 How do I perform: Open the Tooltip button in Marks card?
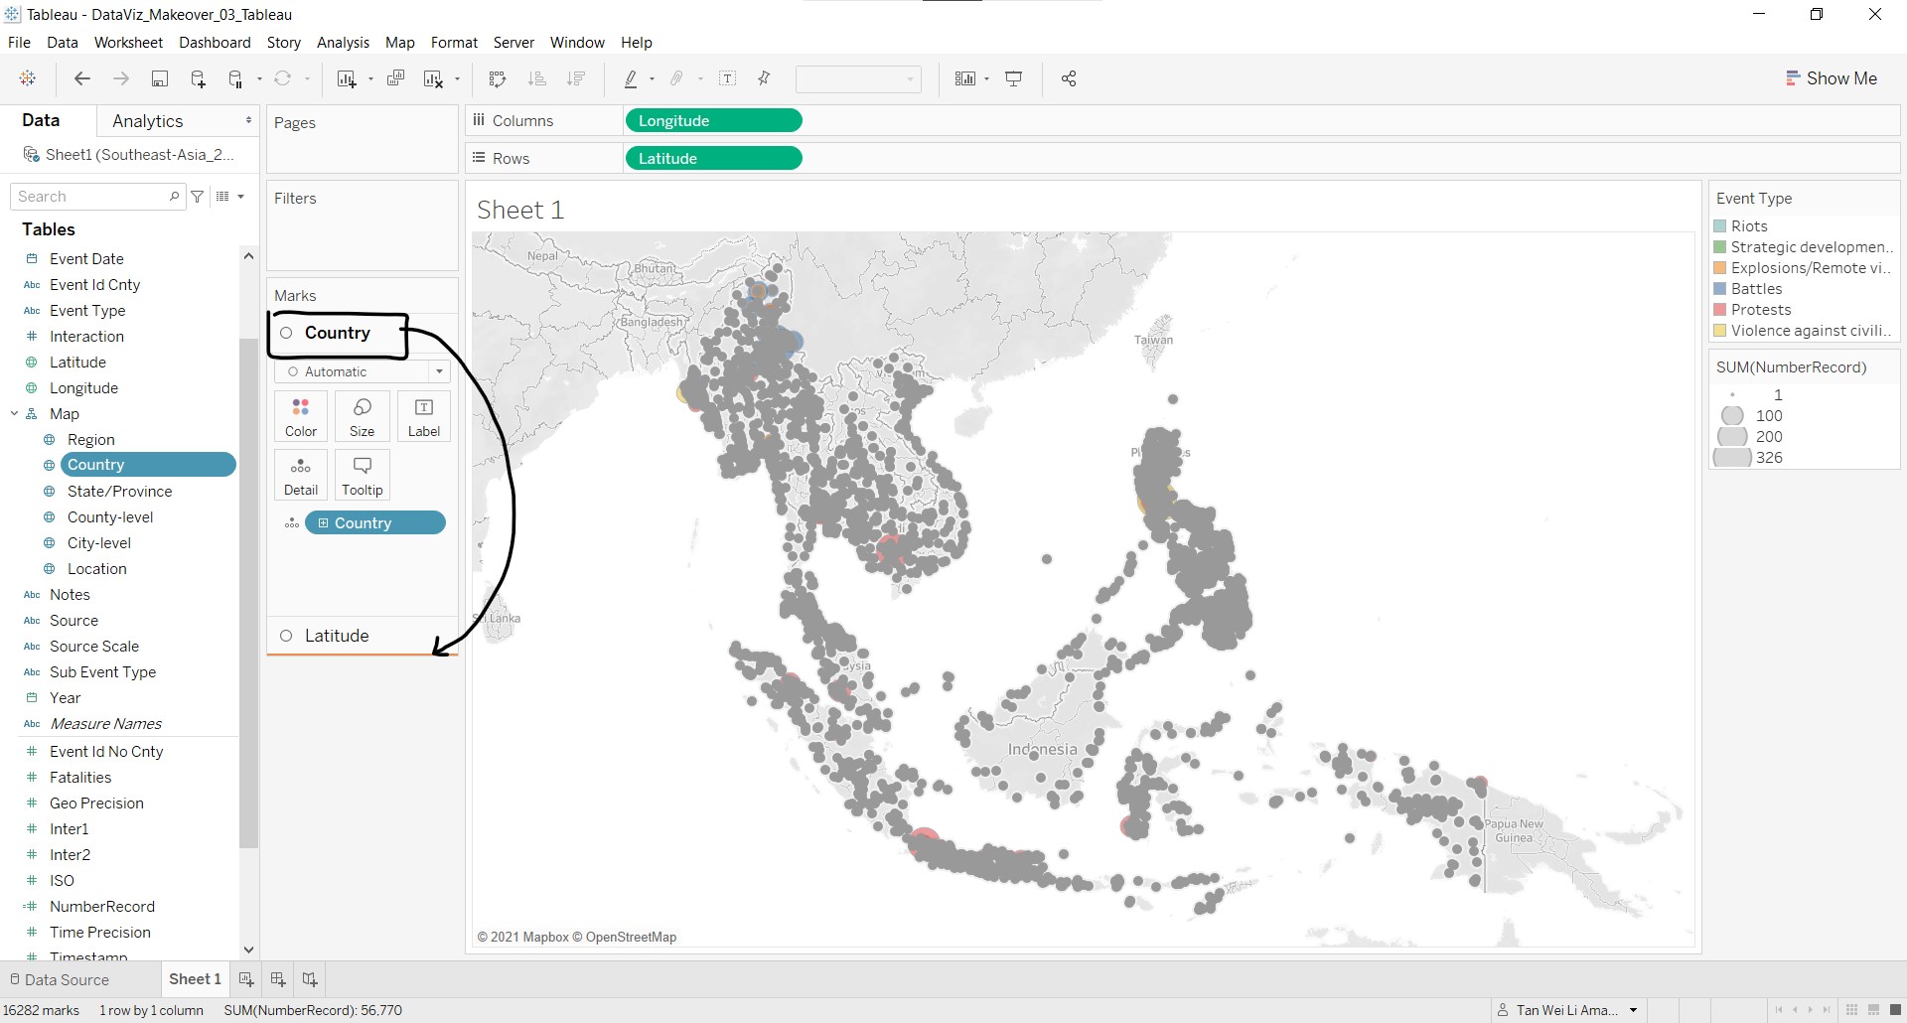363,475
